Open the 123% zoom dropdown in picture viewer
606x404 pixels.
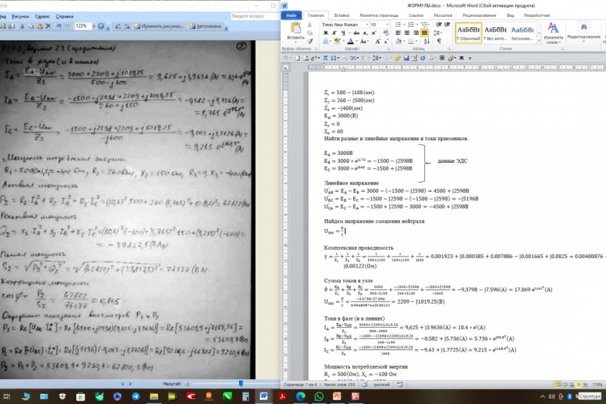(94, 26)
